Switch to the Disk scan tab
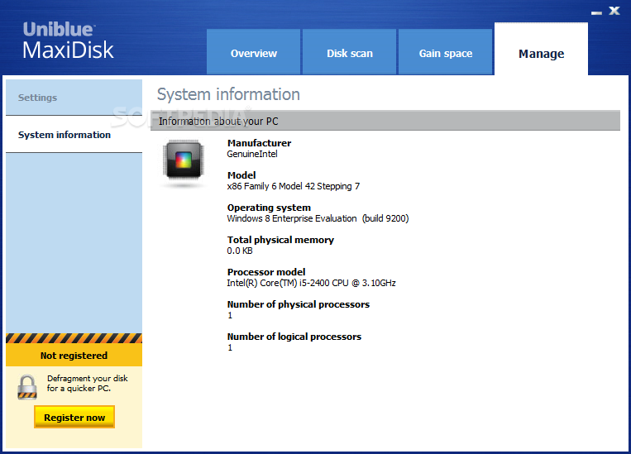The image size is (631, 454). pos(349,52)
